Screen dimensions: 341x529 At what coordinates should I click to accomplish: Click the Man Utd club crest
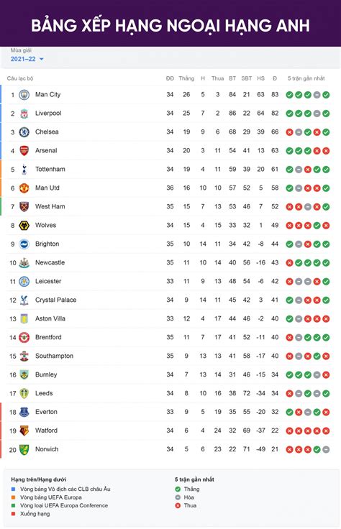[x=24, y=188]
